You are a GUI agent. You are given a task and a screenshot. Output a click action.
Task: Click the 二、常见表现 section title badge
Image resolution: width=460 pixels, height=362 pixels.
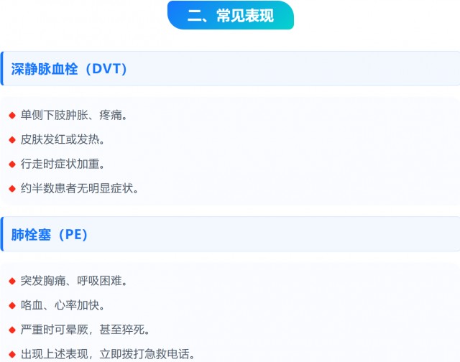coord(231,15)
